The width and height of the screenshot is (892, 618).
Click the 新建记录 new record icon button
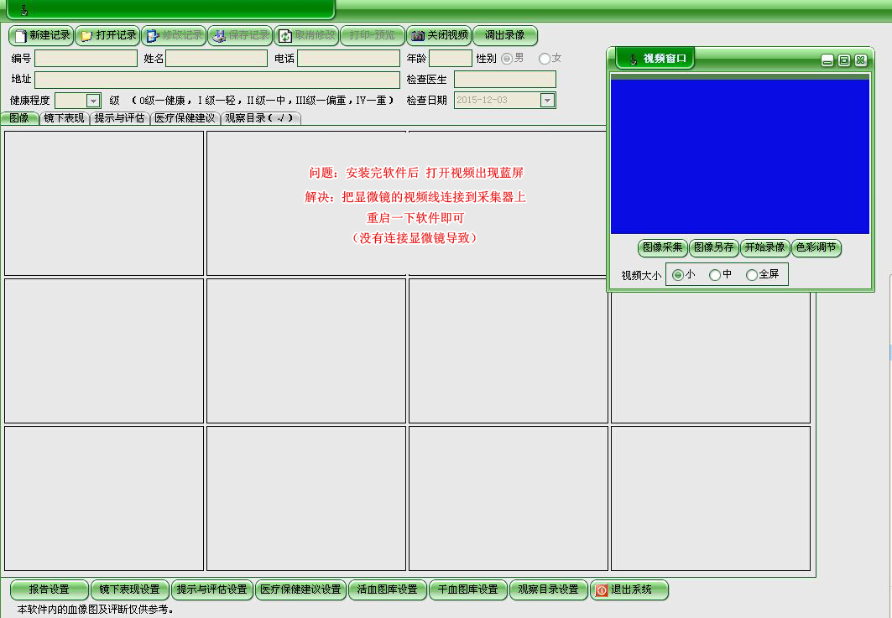click(x=21, y=36)
